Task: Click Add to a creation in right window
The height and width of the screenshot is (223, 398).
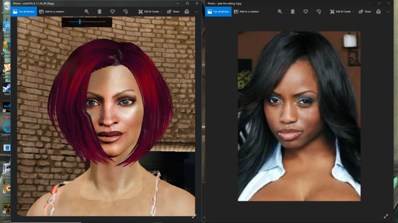Action: [x=246, y=12]
